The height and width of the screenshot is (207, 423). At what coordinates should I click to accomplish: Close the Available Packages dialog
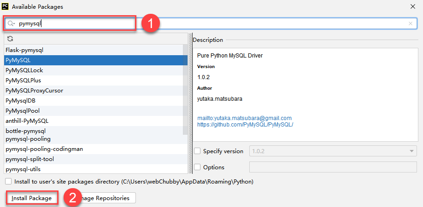[412, 7]
